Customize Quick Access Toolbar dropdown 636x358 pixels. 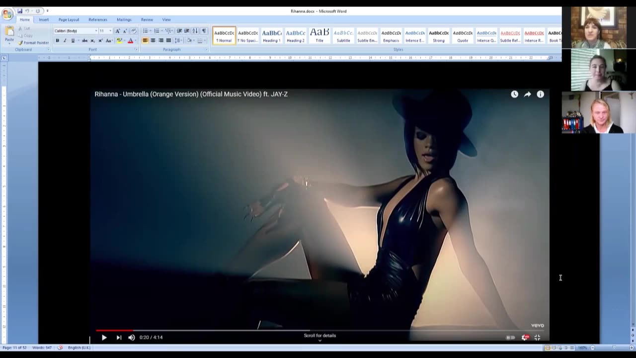click(x=47, y=11)
